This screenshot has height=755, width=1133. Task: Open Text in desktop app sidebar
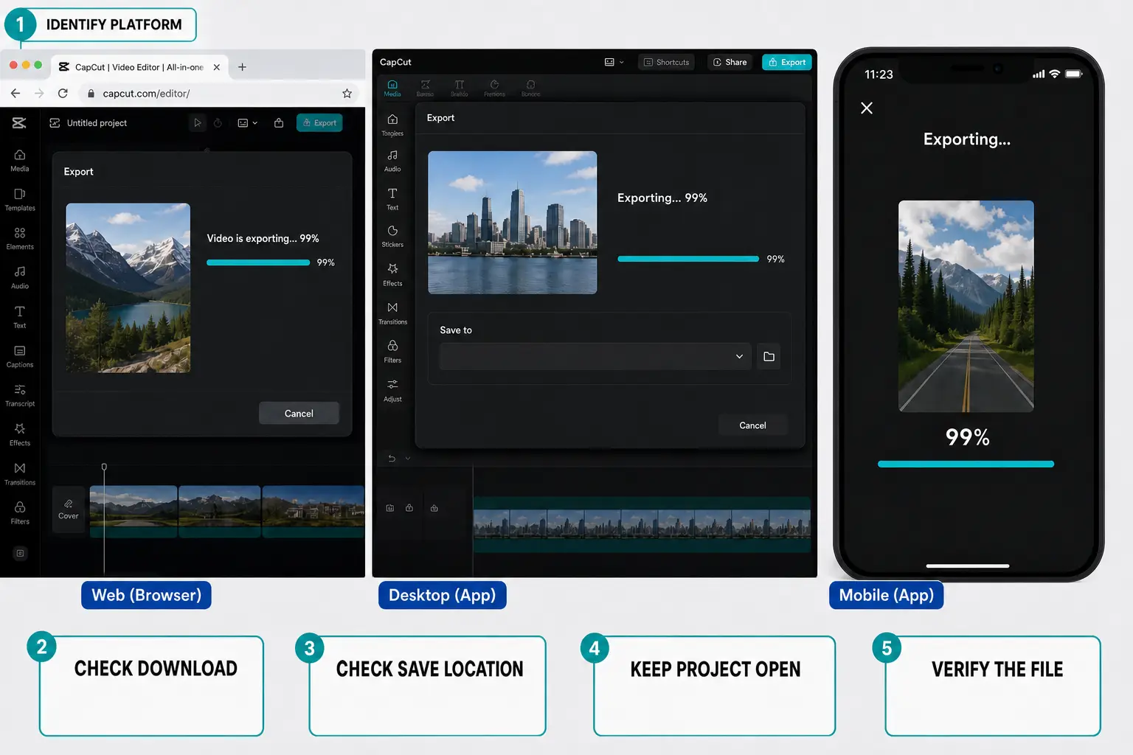point(392,199)
